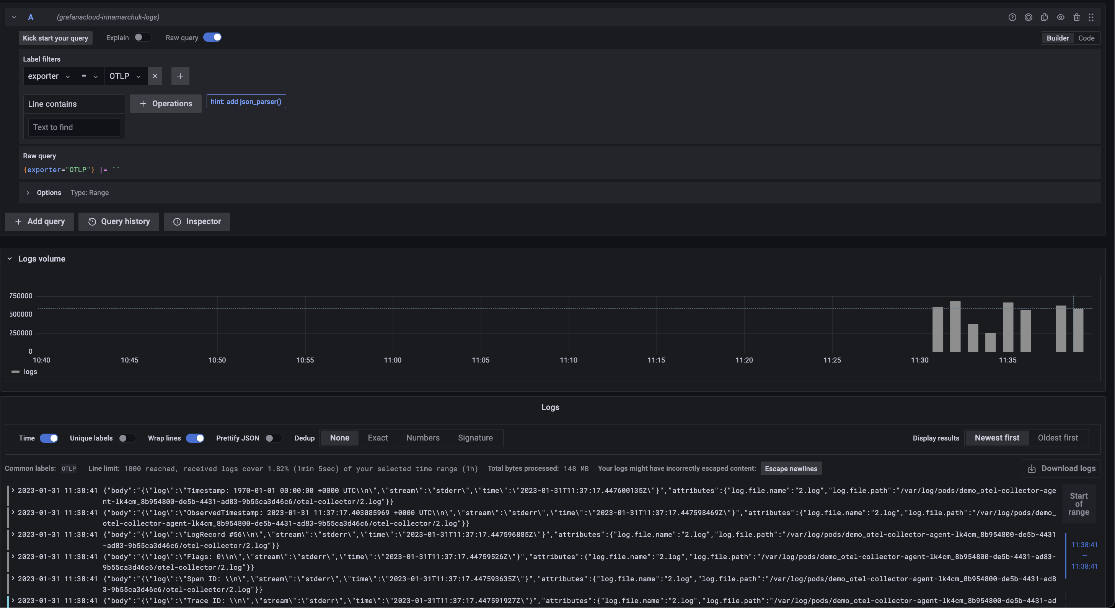
Task: Click the query drag handle icon
Action: 1091,17
